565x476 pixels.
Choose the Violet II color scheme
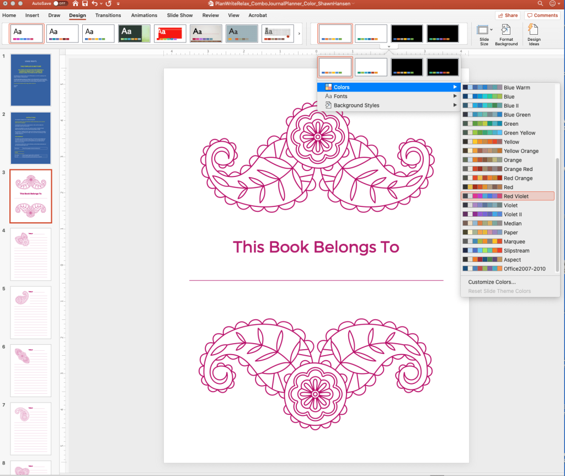pyautogui.click(x=508, y=215)
